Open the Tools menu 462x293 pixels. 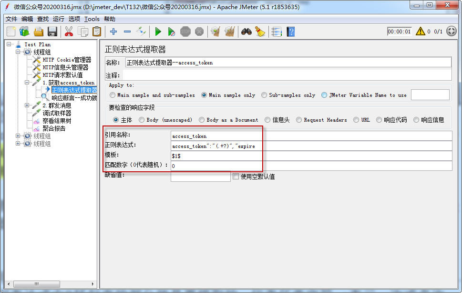pos(92,19)
